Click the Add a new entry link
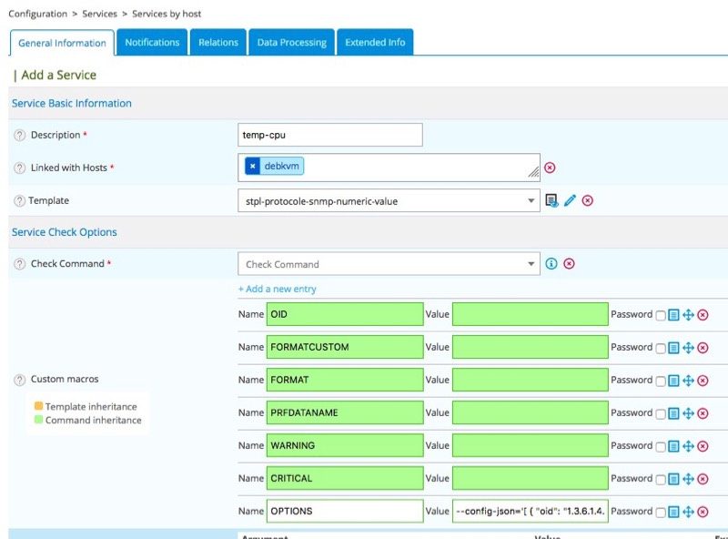 (278, 289)
